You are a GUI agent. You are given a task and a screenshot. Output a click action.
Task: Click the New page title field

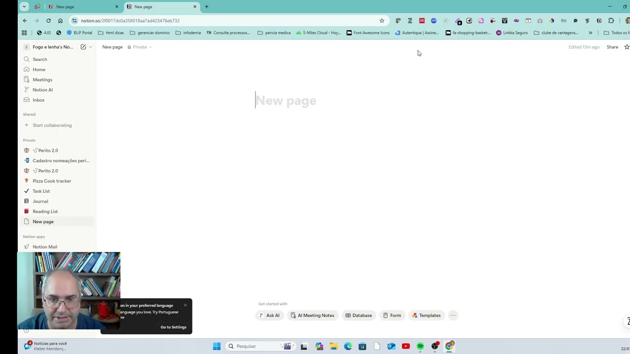click(x=285, y=101)
